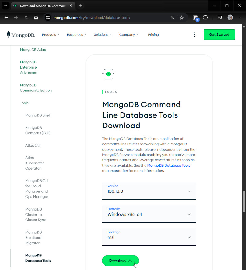This screenshot has height=270, width=246.
Task: Follow the MongoDB Database Tools documentation link
Action: pos(169,165)
